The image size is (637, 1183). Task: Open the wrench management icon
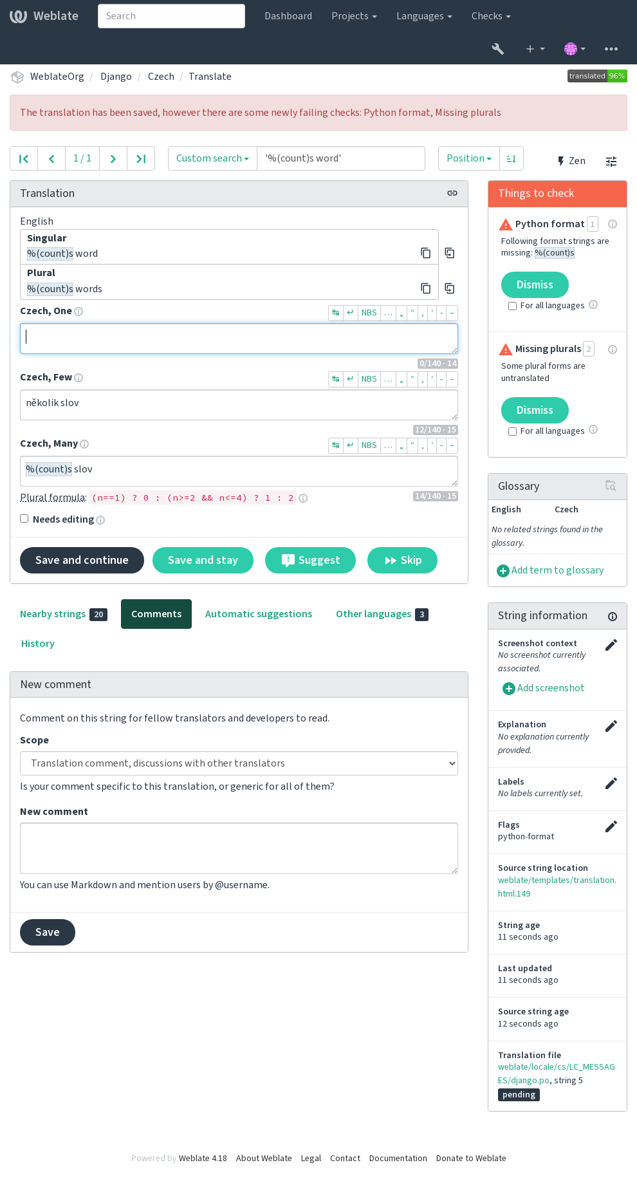point(497,49)
